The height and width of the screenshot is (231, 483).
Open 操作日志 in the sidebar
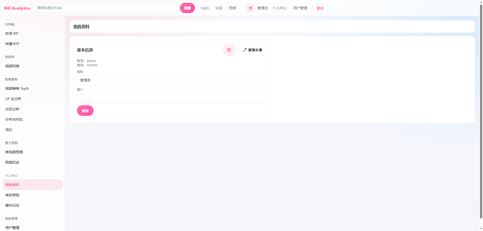click(x=12, y=205)
